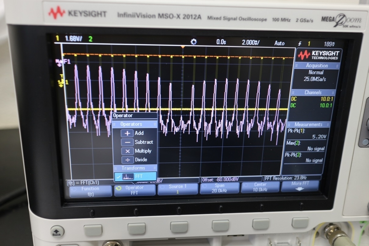The image size is (369, 246).
Task: Push the hardware softkey below Operator
Action: (x=137, y=228)
